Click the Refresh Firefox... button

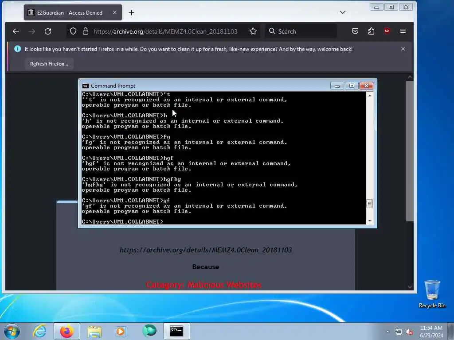click(49, 64)
